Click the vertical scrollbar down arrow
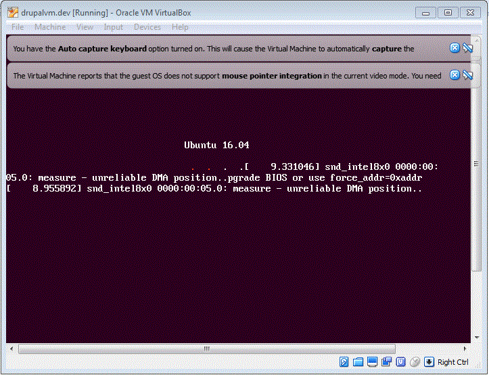489x375 pixels. (x=477, y=337)
